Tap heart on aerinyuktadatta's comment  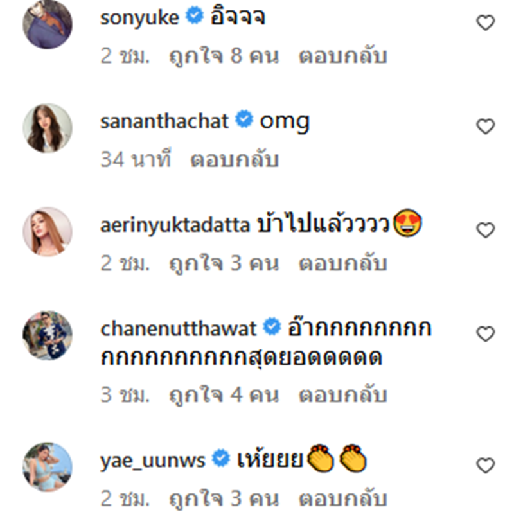pyautogui.click(x=485, y=230)
